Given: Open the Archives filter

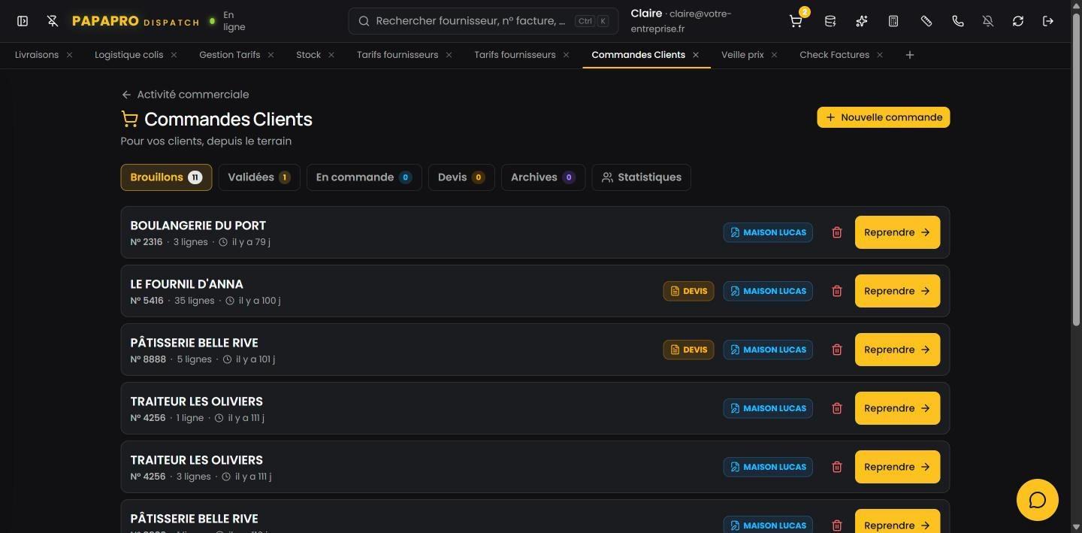Looking at the screenshot, I should tap(543, 177).
